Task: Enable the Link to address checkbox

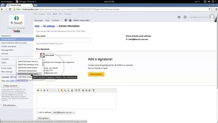Action: (x=37, y=112)
